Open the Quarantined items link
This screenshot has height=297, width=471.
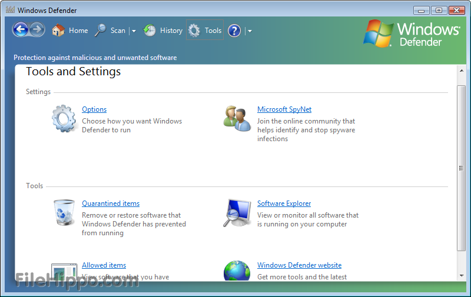[111, 203]
